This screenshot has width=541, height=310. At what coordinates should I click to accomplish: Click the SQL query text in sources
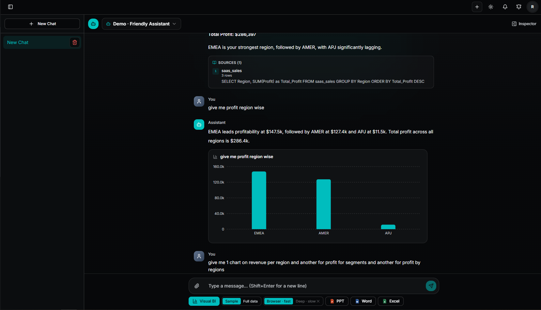coord(323,81)
